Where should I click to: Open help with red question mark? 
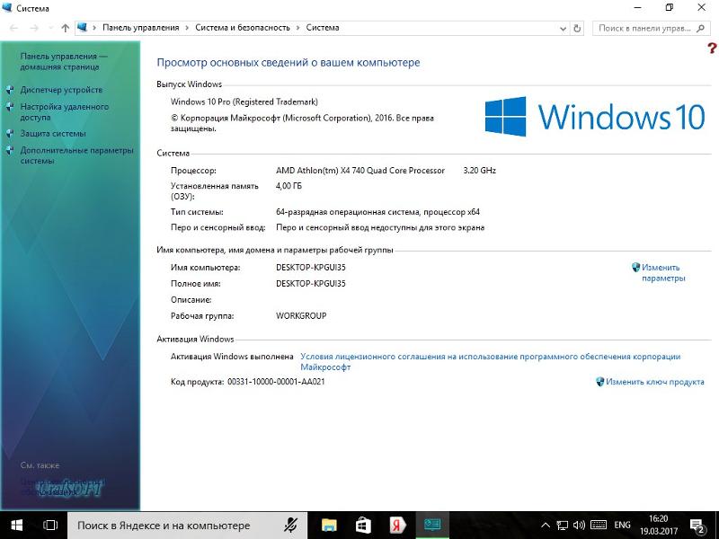712,48
